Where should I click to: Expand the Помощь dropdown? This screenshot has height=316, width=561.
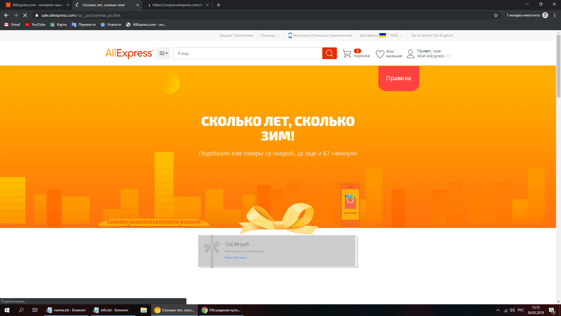pyautogui.click(x=270, y=35)
